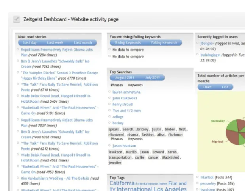The image size is (245, 191).
Task: Open The Talk Fans Rally story read 6212 times
Action: click(59, 146)
